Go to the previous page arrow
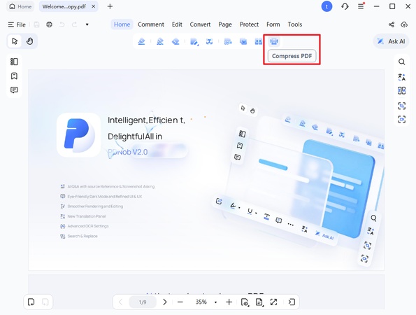 120,302
